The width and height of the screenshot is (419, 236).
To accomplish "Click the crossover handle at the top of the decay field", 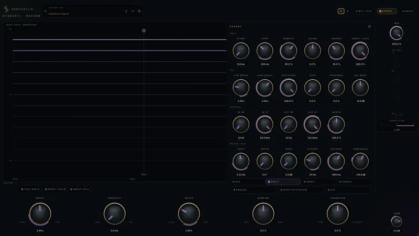I will (144, 30).
